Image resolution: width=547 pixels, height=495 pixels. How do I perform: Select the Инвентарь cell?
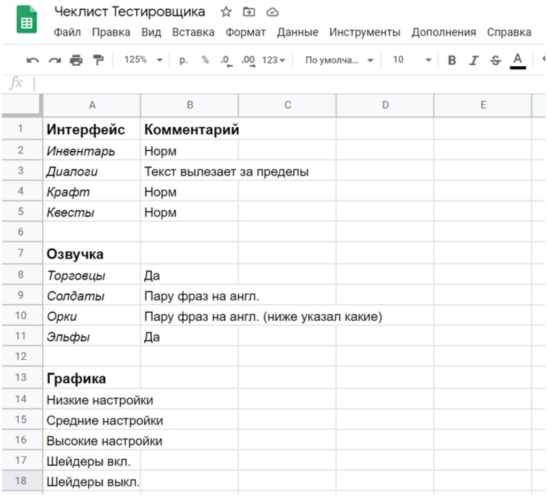[92, 150]
